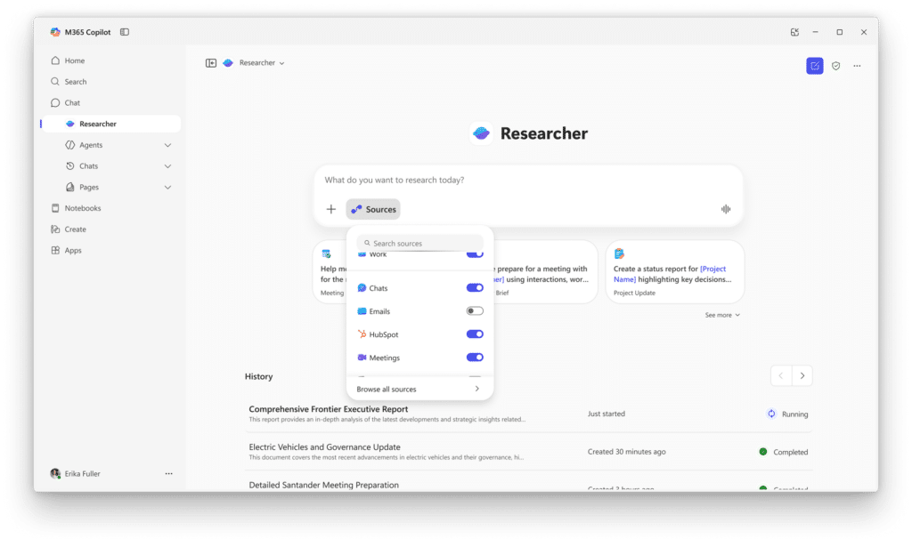
Task: Click the Search sources input field
Action: 419,242
